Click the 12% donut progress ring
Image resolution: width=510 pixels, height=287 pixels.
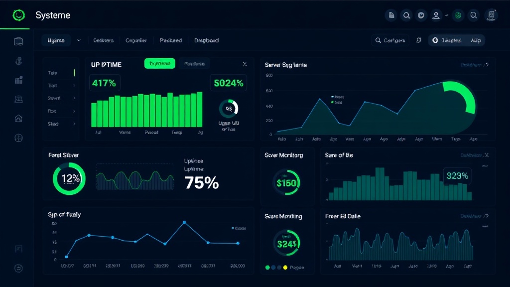[69, 179]
